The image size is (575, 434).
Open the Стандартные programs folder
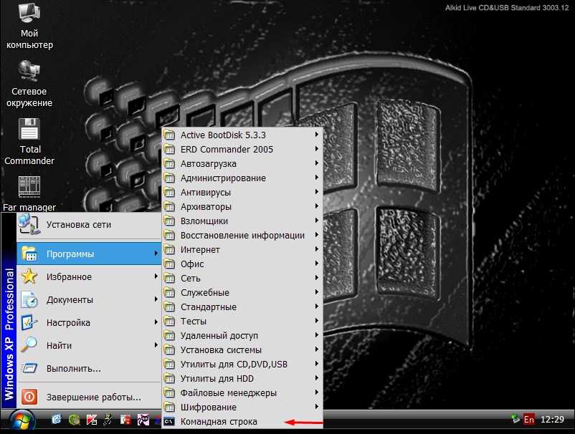(x=209, y=307)
